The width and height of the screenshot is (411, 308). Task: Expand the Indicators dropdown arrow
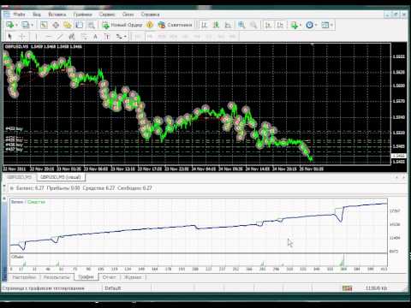point(301,25)
